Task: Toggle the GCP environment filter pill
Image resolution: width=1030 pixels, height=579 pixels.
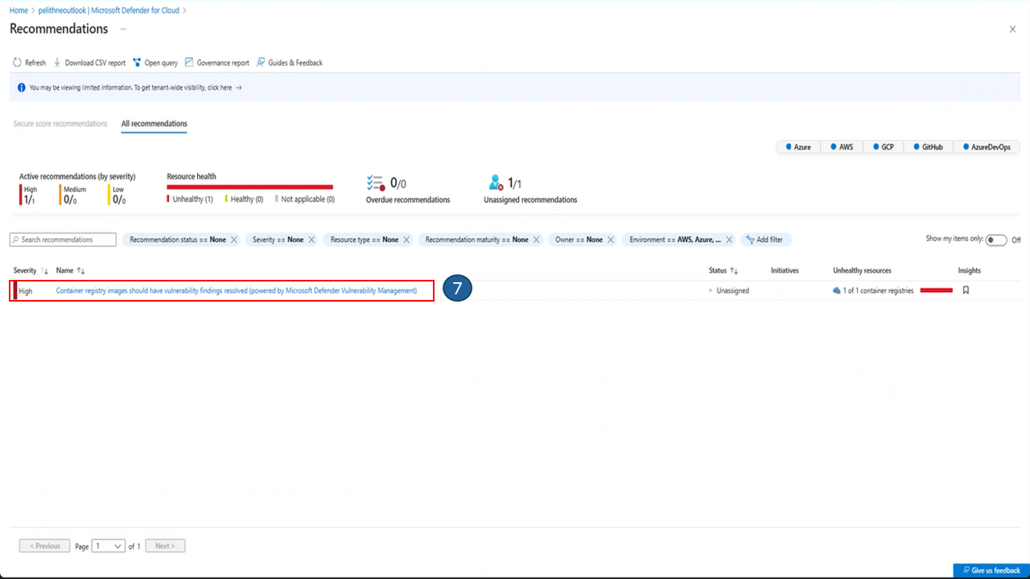Action: 883,147
